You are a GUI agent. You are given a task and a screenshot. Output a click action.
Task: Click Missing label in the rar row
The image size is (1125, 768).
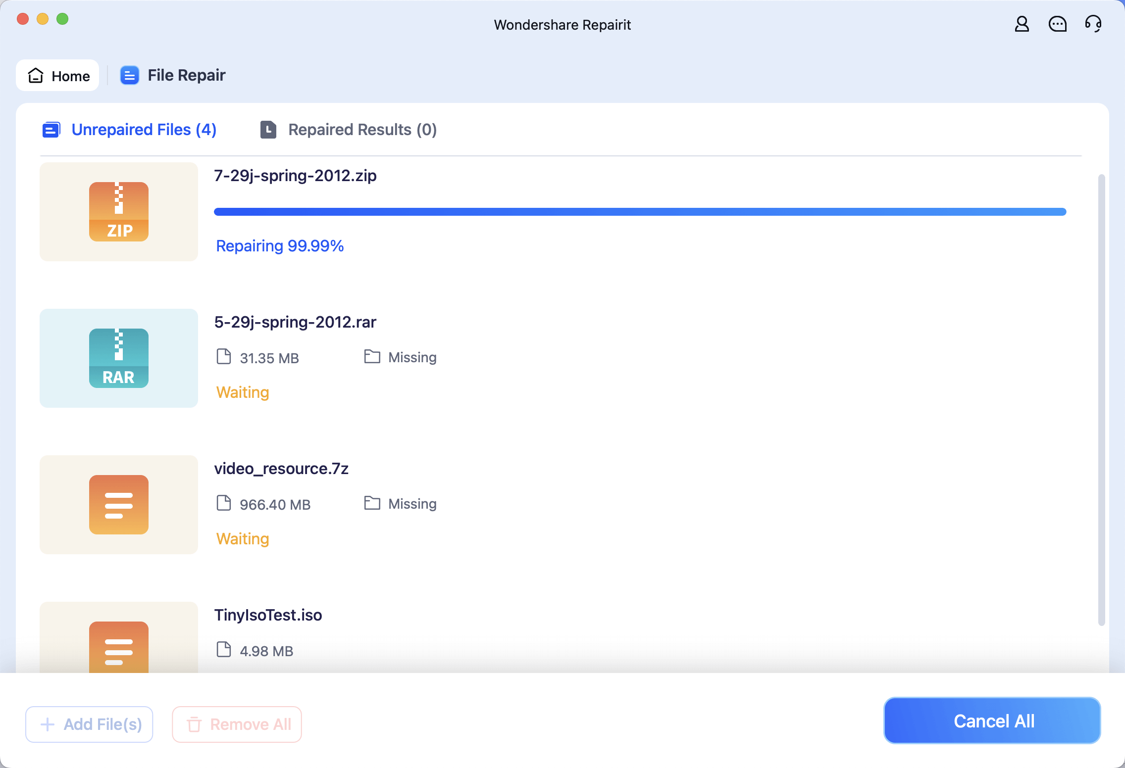pos(412,357)
